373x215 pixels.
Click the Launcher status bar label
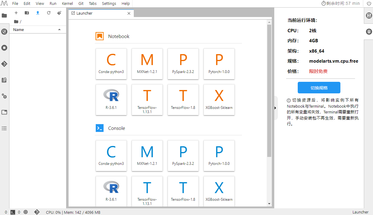(x=361, y=212)
